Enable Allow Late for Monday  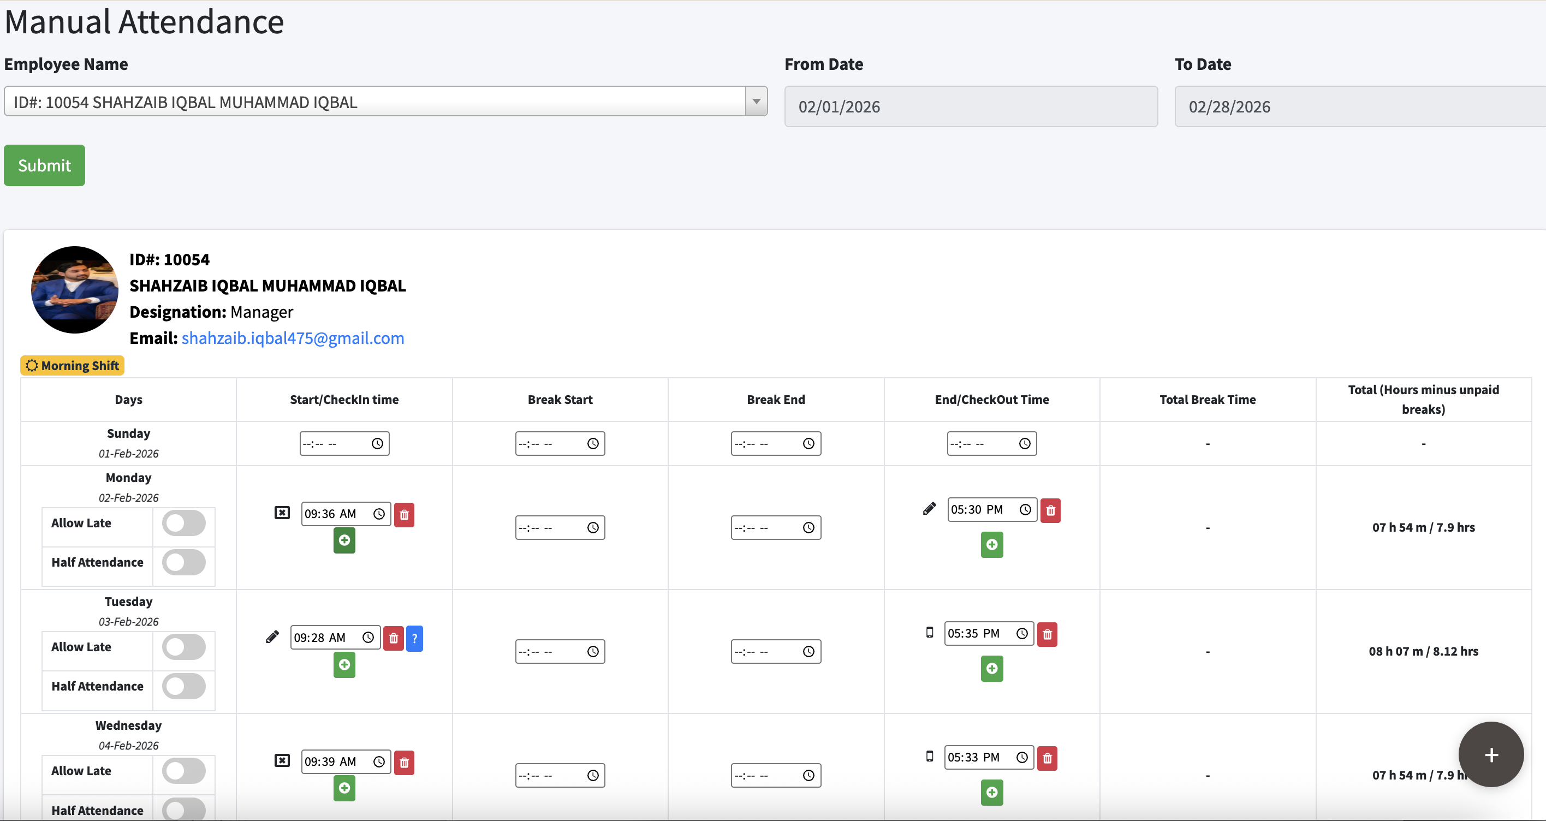click(183, 523)
